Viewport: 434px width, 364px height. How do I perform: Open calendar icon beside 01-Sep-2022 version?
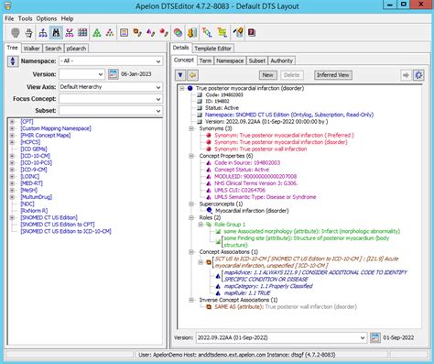(375, 337)
